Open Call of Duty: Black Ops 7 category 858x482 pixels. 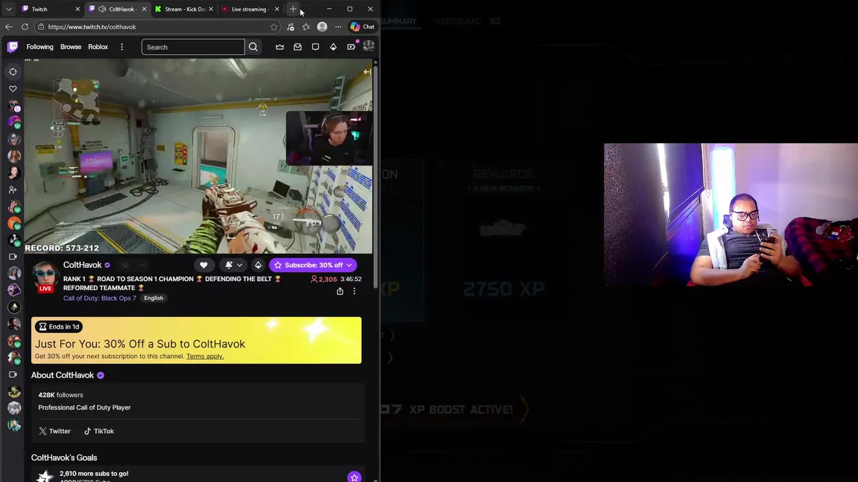tap(99, 298)
